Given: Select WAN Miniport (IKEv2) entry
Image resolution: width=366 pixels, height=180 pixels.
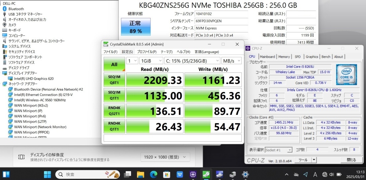Looking at the screenshot, I should click(31, 105).
